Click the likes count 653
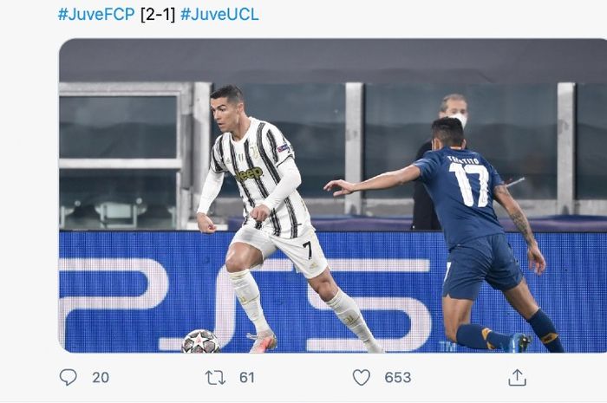The image size is (607, 403). tap(398, 378)
